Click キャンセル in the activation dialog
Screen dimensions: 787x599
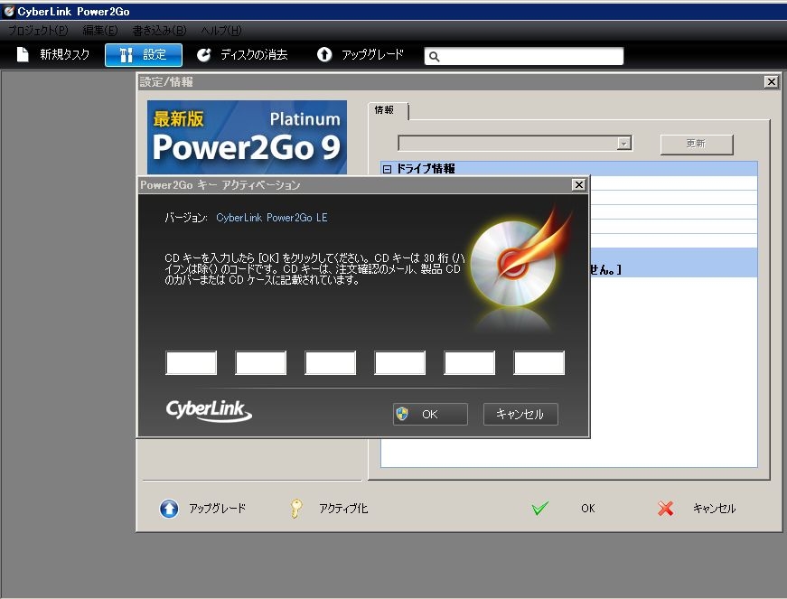[520, 415]
